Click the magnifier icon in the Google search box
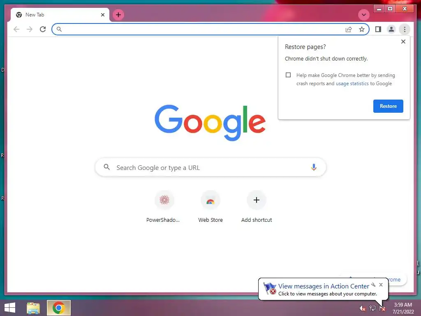 click(x=106, y=167)
